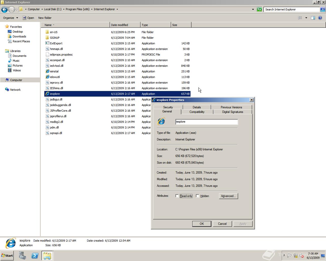Click the Videos library icon
Screen dimensions: 326x261
point(10,70)
